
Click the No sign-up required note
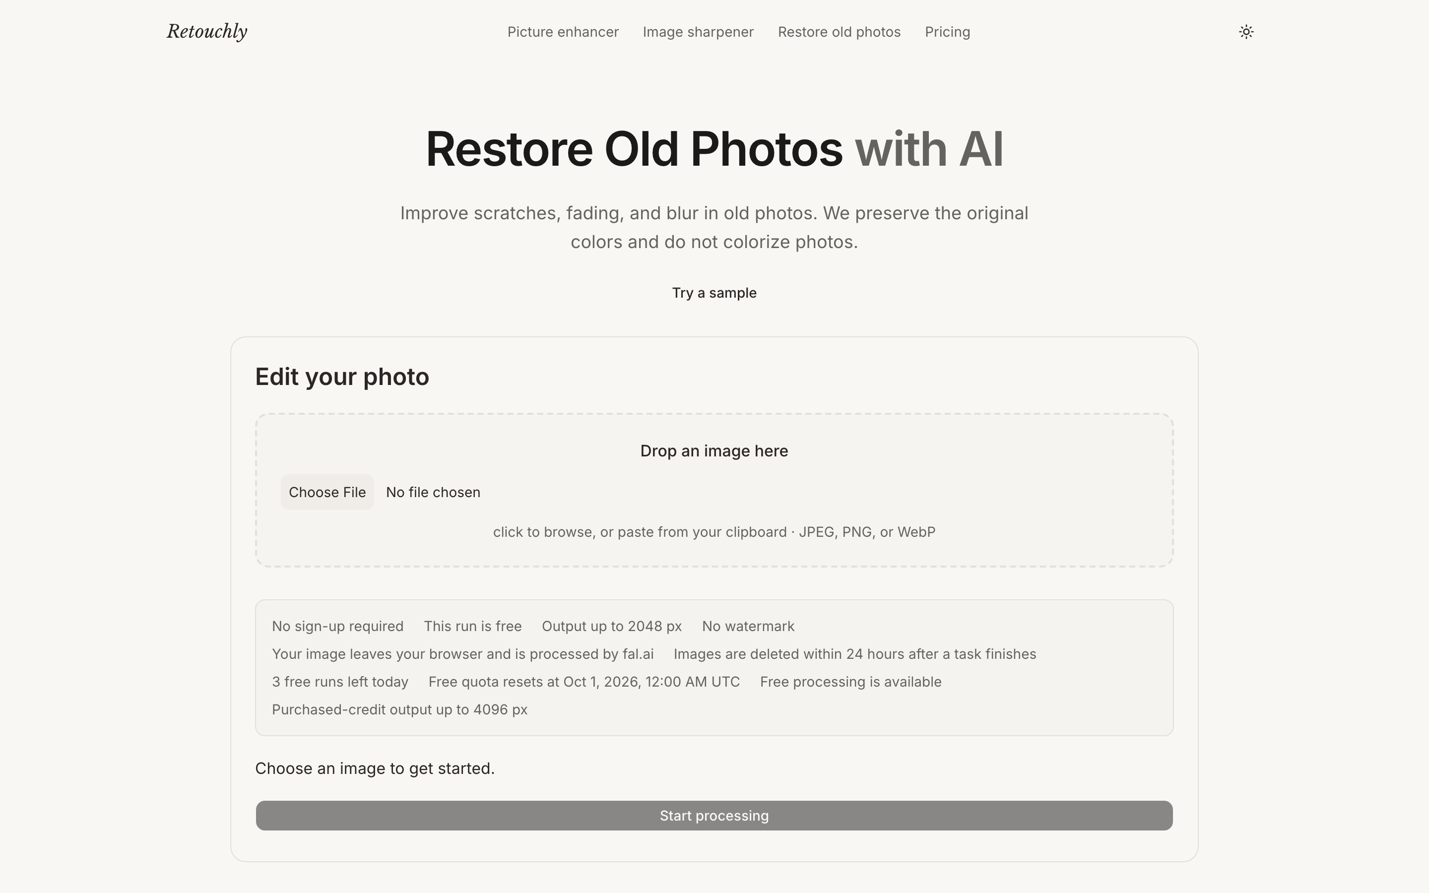point(338,626)
